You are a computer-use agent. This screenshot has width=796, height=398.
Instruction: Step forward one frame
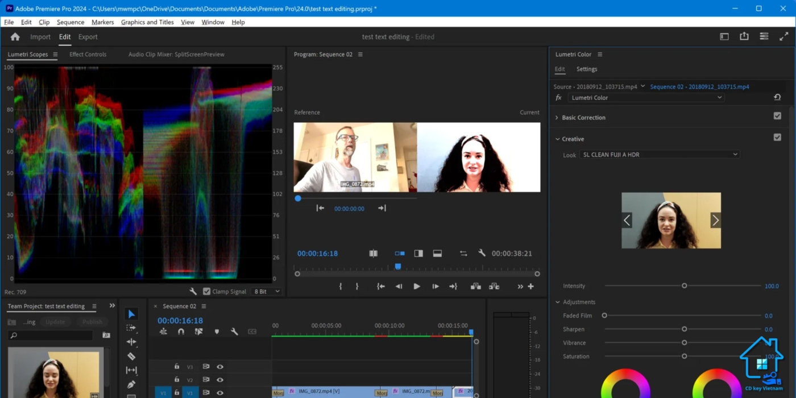tap(435, 287)
